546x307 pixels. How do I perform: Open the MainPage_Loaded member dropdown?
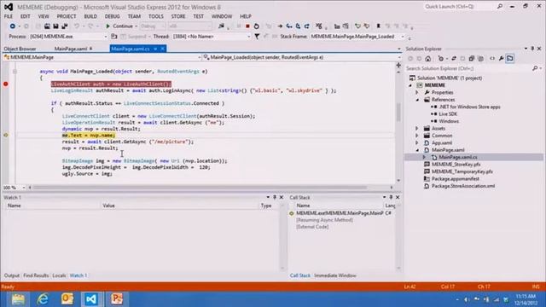click(399, 57)
